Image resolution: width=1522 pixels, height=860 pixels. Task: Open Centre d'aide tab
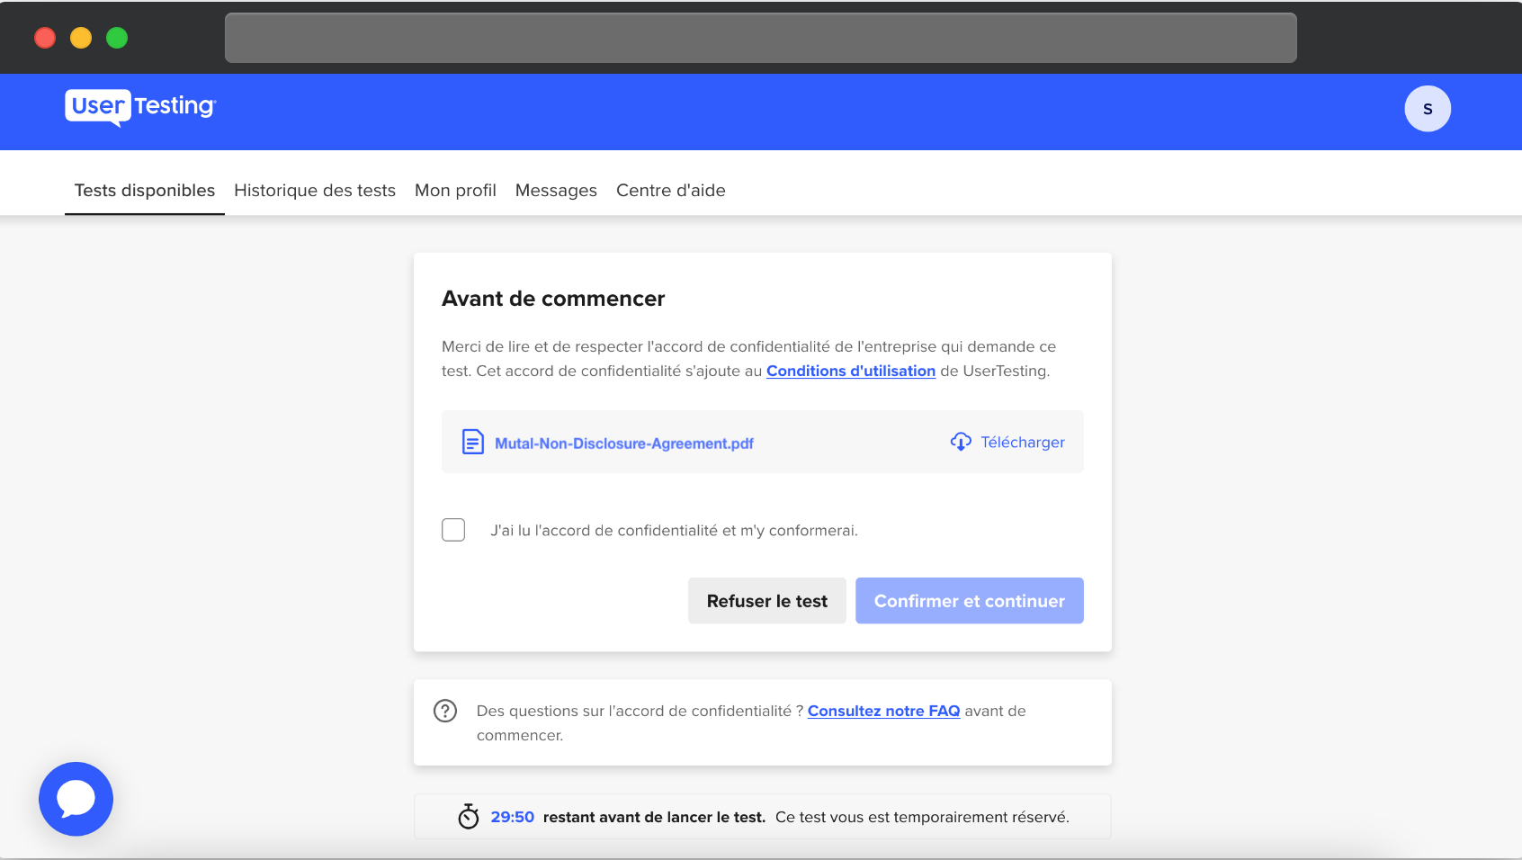tap(671, 191)
